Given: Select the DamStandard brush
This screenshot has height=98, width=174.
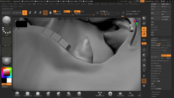Looking at the screenshot, I should click(28, 94).
